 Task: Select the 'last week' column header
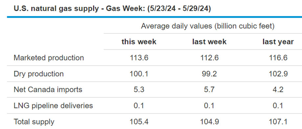click(x=209, y=42)
